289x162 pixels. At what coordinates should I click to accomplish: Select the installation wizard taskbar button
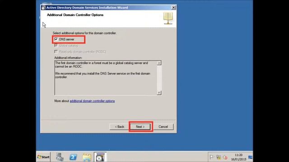coord(100,157)
